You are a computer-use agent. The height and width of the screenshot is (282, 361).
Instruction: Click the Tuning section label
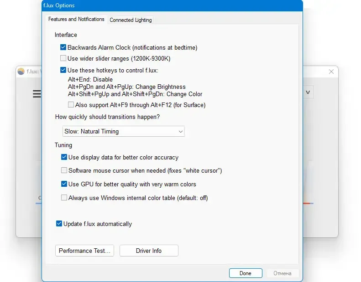[x=63, y=145]
